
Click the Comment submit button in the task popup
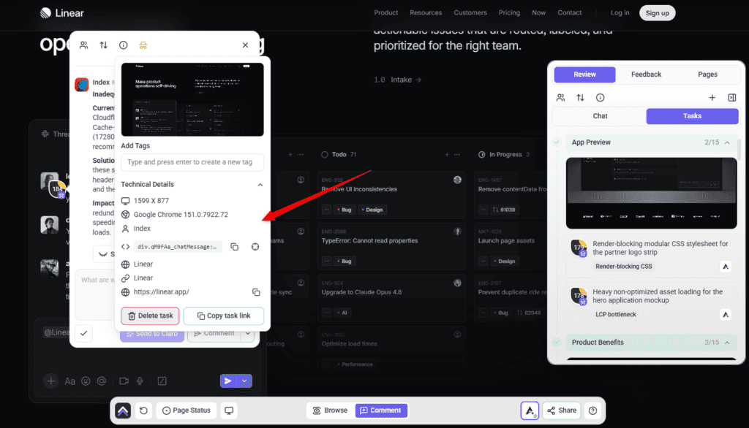click(214, 334)
